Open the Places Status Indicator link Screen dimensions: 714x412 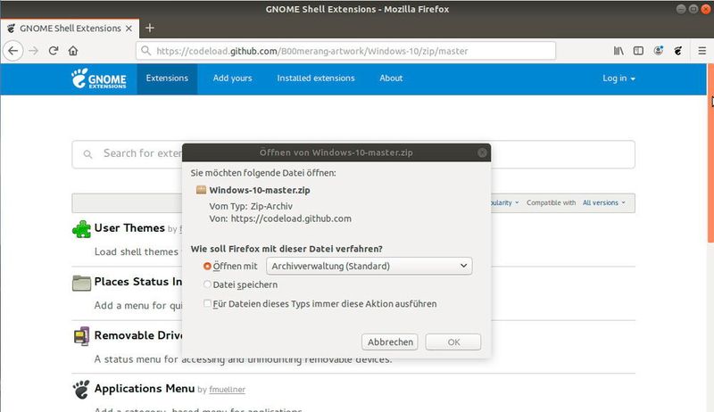pos(138,282)
